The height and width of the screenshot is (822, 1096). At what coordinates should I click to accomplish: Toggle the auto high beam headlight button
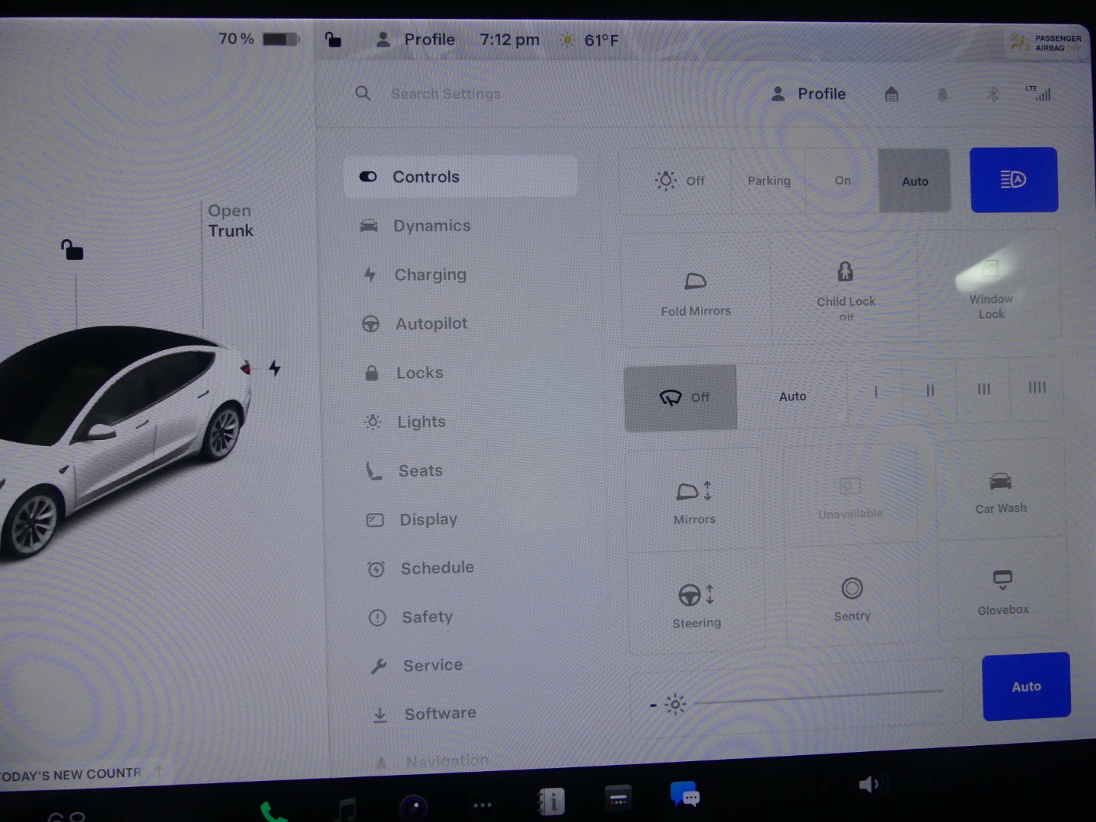[x=1013, y=180]
